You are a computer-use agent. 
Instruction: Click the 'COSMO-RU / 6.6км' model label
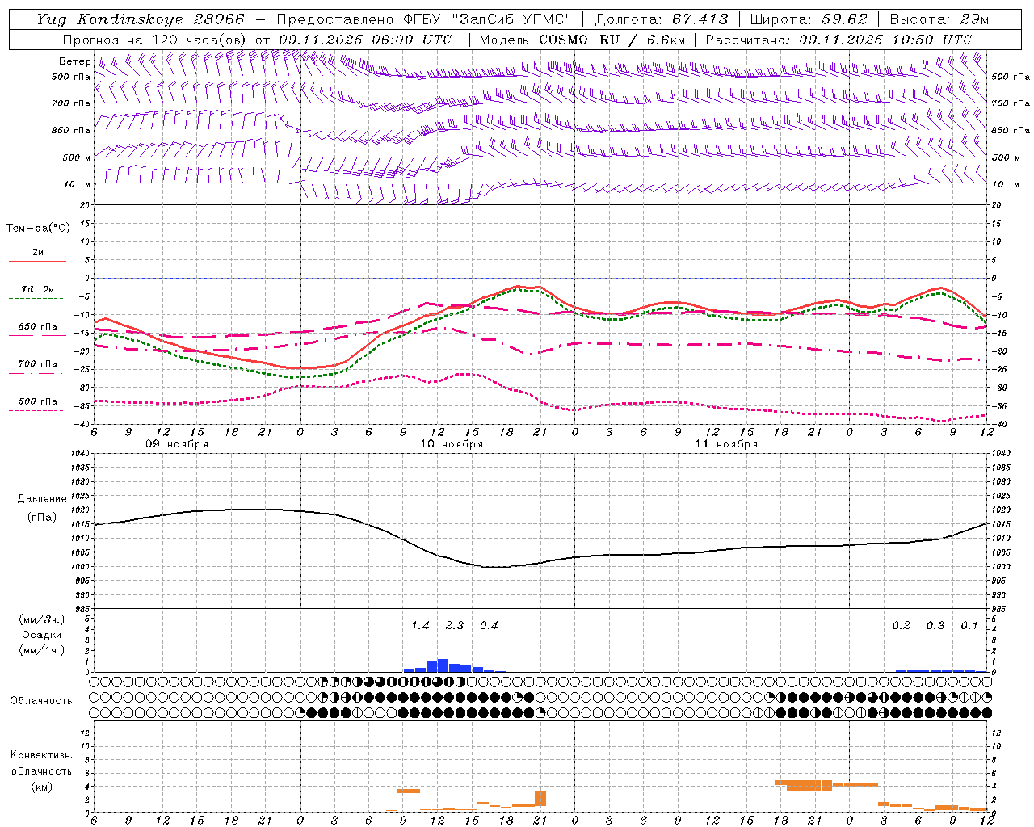(612, 40)
